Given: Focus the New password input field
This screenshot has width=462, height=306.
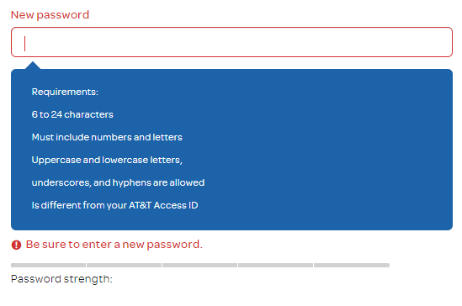Looking at the screenshot, I should pyautogui.click(x=231, y=42).
